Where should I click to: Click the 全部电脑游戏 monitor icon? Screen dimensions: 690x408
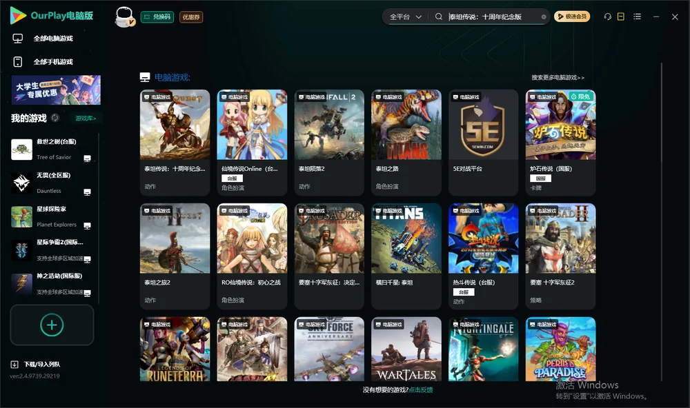coord(18,39)
